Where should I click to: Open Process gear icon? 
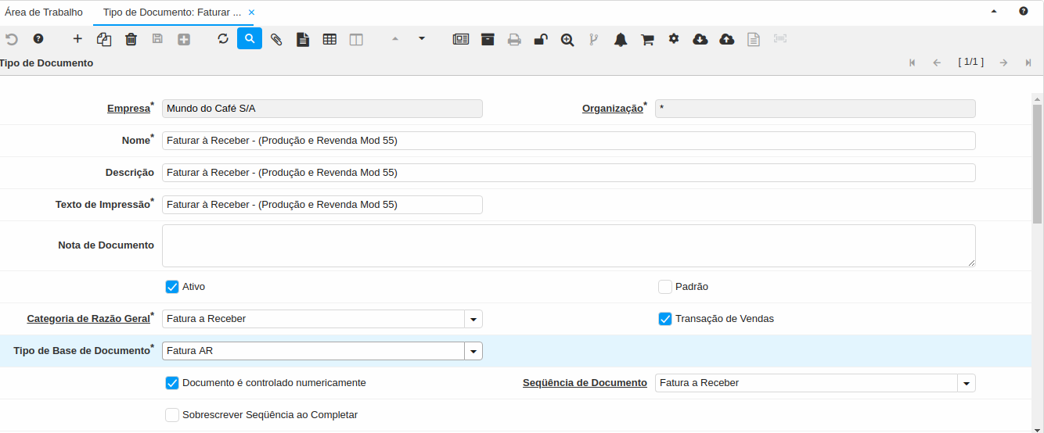pyautogui.click(x=674, y=38)
